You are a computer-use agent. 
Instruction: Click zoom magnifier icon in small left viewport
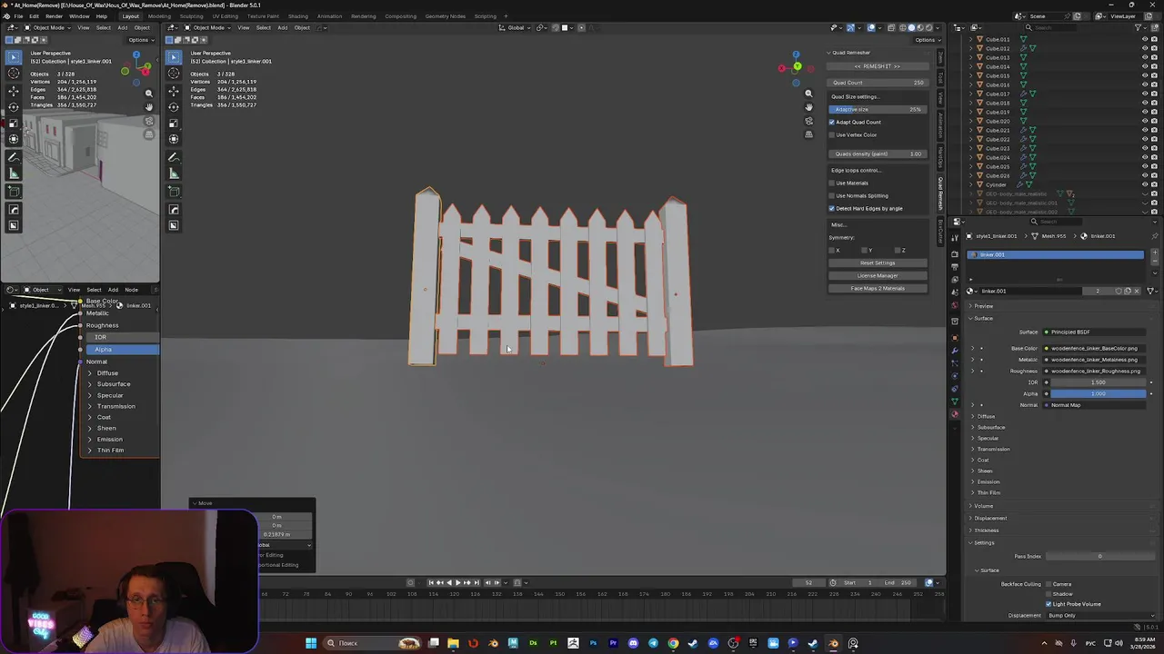pyautogui.click(x=149, y=93)
